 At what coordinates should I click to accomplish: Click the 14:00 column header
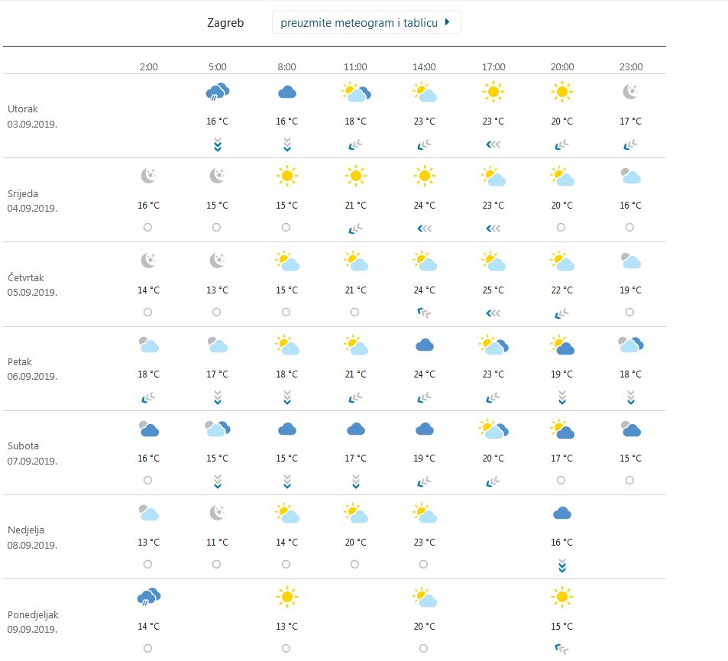[425, 67]
